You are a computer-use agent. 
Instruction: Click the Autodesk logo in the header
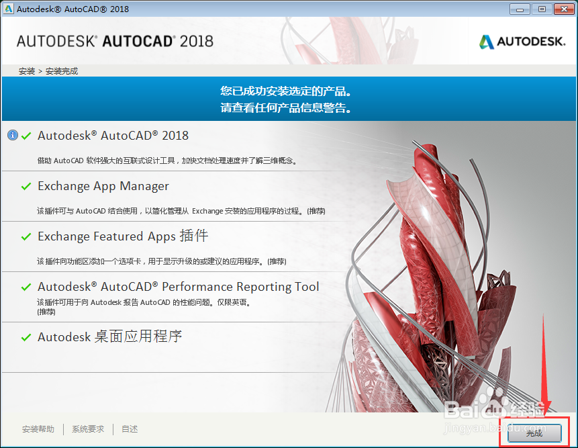(x=522, y=41)
